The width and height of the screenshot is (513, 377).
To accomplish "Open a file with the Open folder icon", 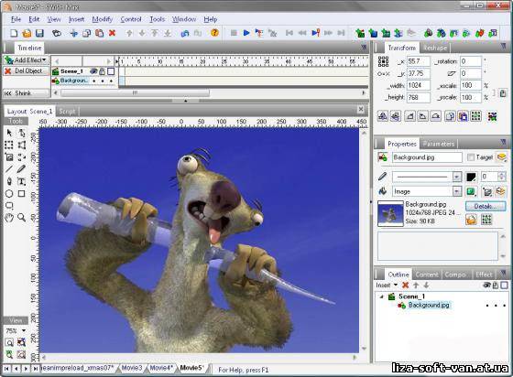I will (x=27, y=33).
